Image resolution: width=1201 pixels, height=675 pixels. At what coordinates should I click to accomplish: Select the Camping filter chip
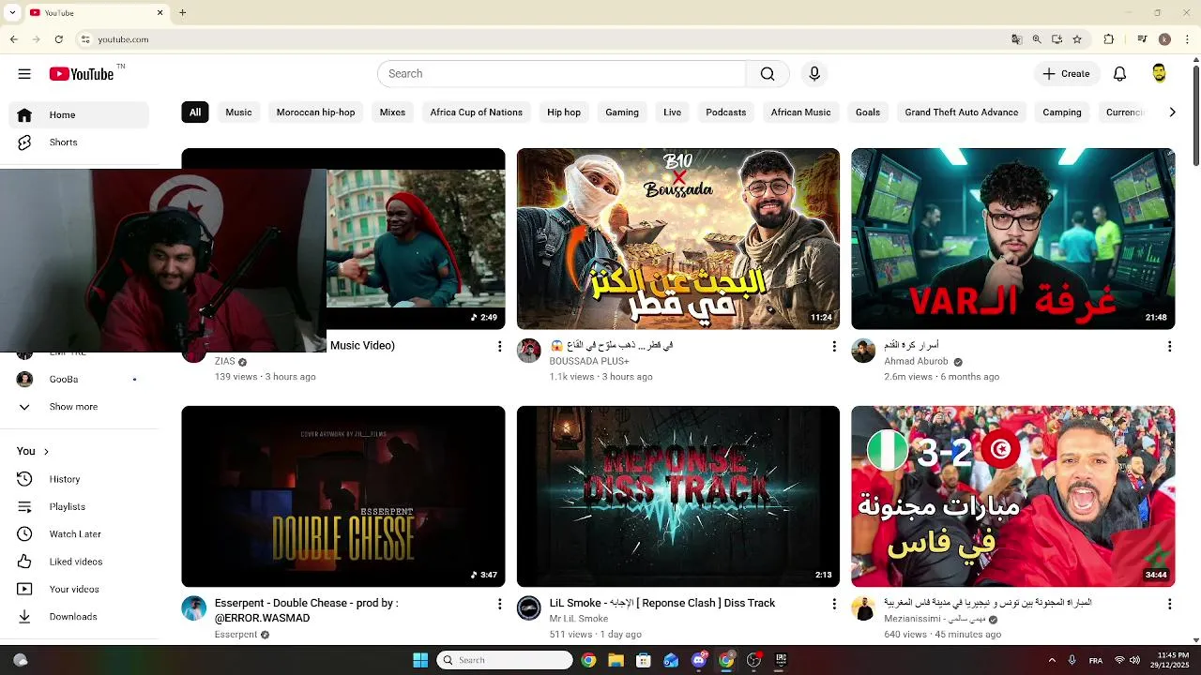[1062, 112]
